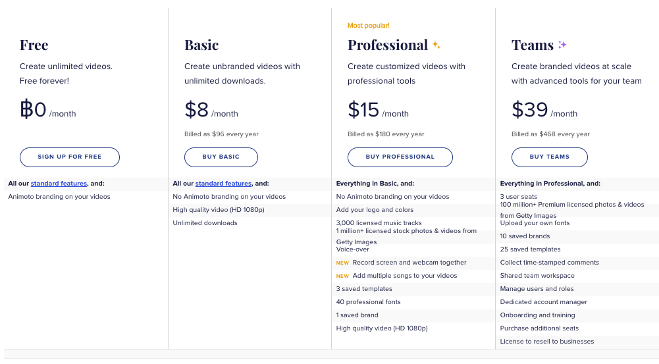The image size is (659, 364).
Task: Click the $15 per month price
Action: tap(378, 111)
